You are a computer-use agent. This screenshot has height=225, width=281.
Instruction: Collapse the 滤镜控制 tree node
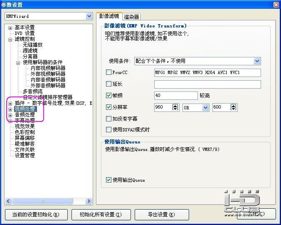tap(10, 40)
